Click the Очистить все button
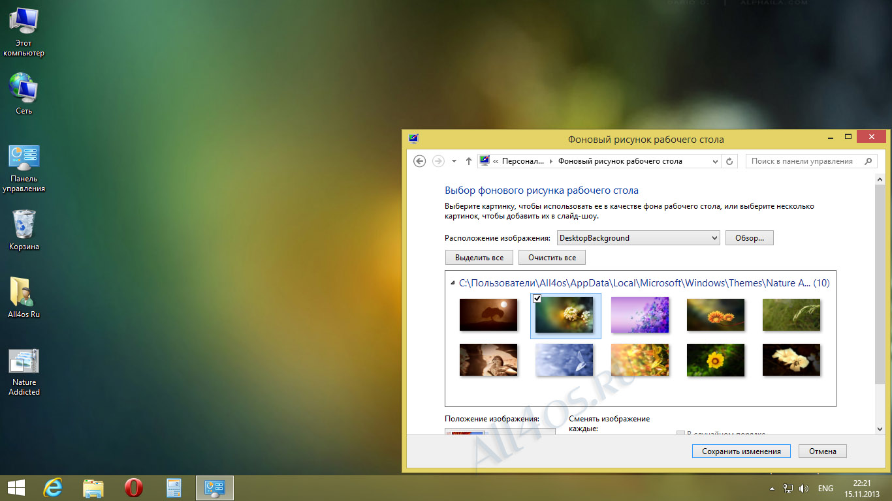Screen dimensions: 892x501 point(552,258)
